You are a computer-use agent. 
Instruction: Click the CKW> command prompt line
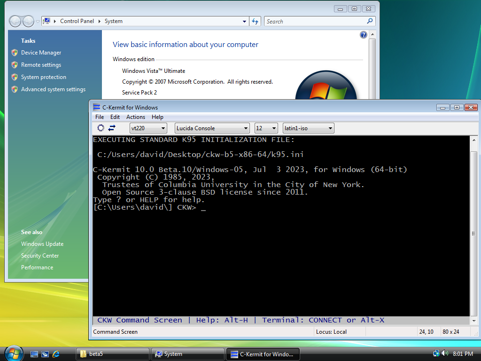[x=149, y=207]
